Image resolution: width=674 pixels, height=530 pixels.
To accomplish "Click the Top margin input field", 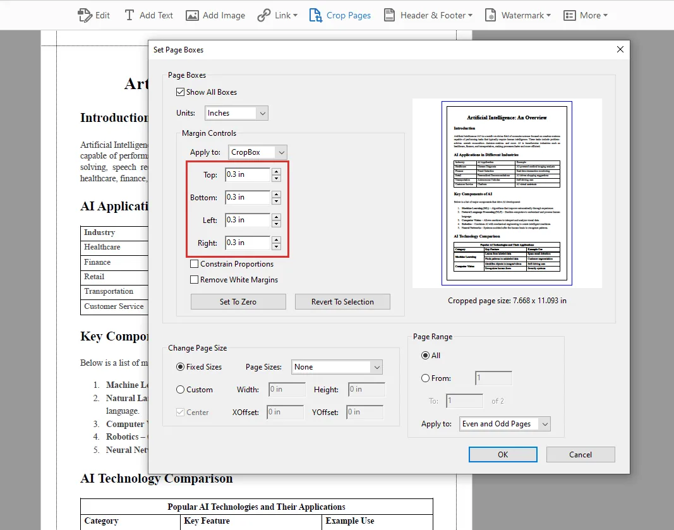I will [x=248, y=174].
